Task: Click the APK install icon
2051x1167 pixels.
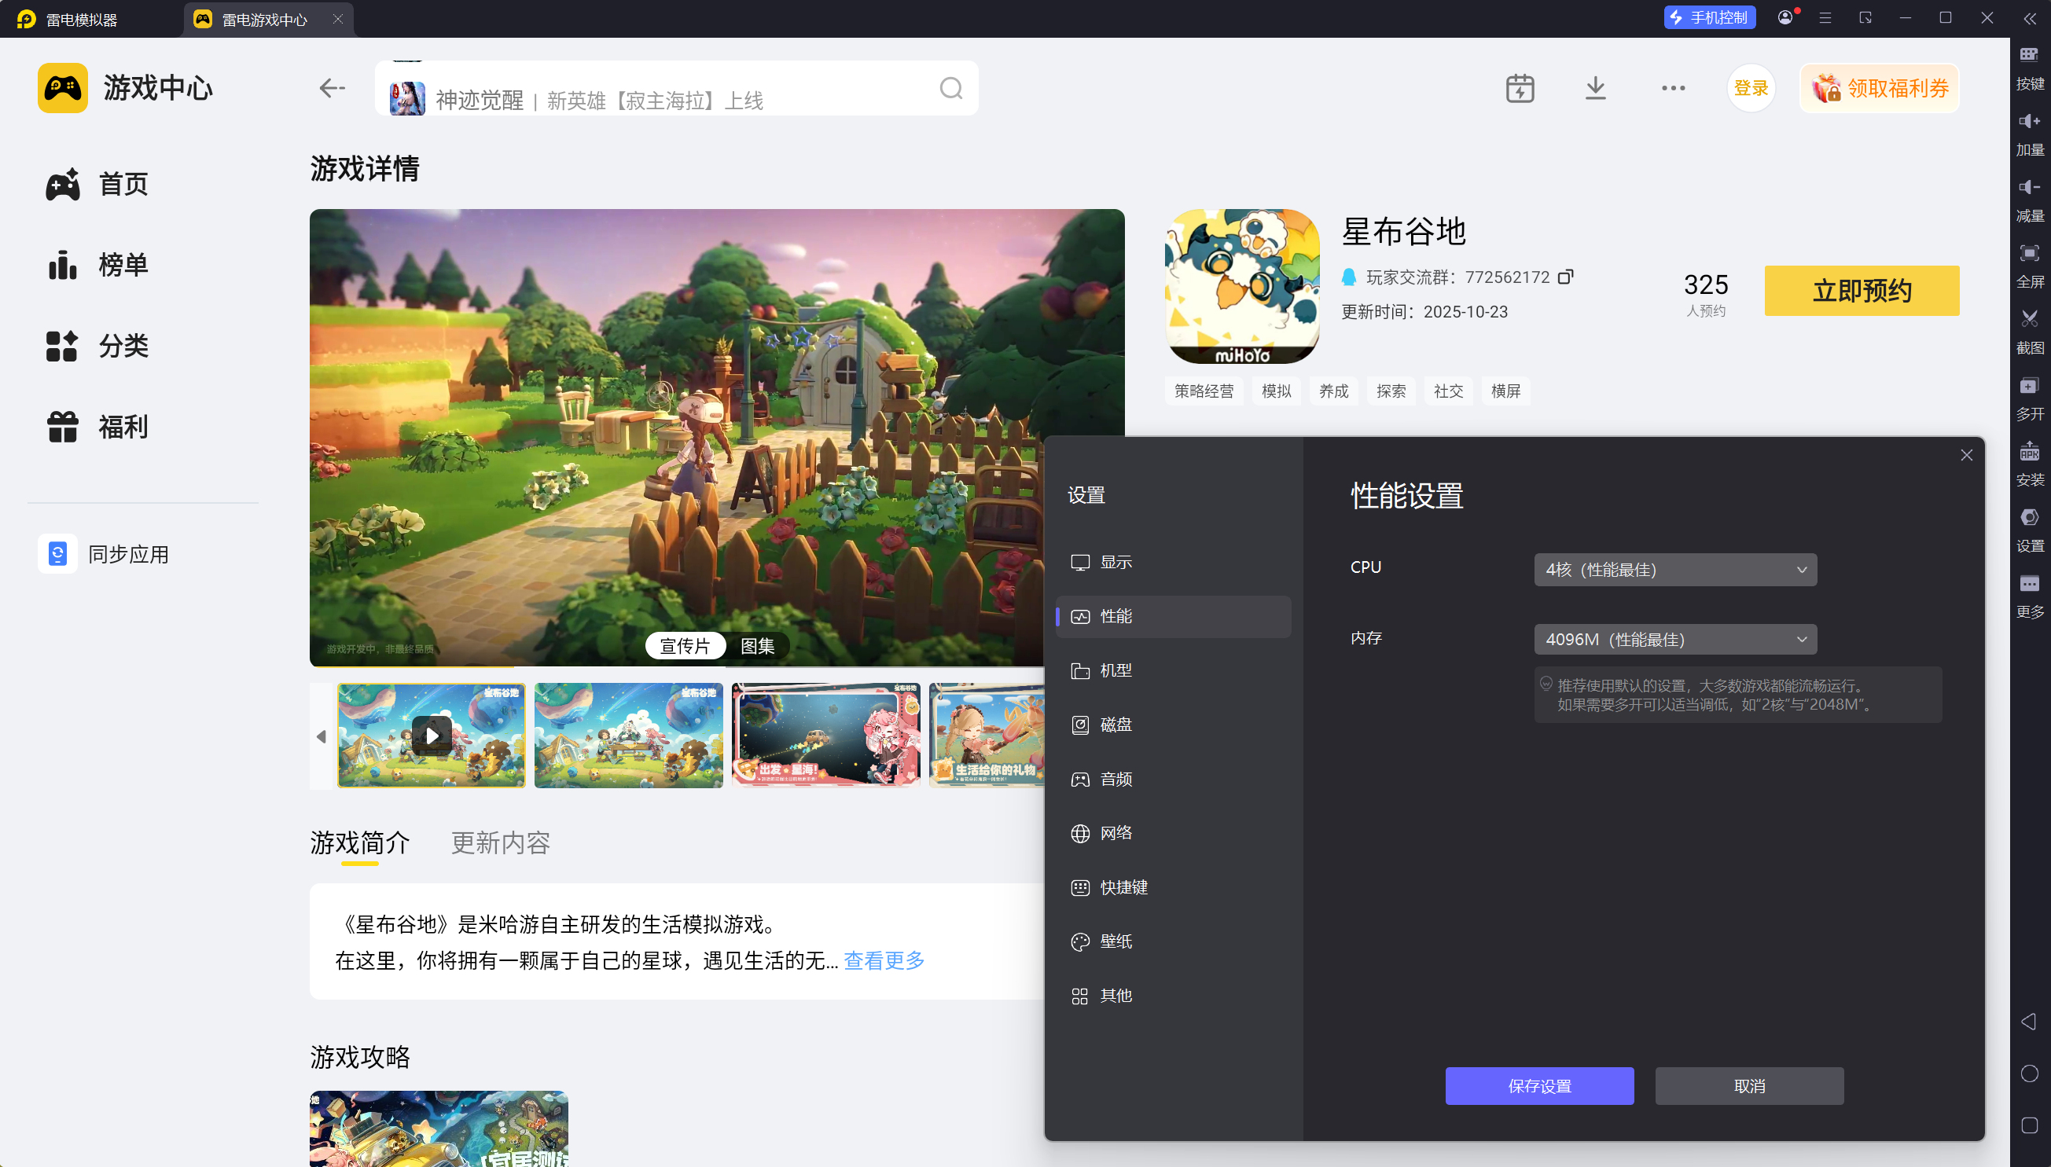Action: click(2029, 451)
